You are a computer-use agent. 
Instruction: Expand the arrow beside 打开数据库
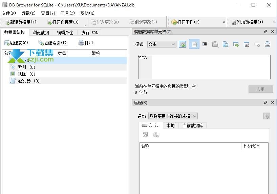coord(85,25)
